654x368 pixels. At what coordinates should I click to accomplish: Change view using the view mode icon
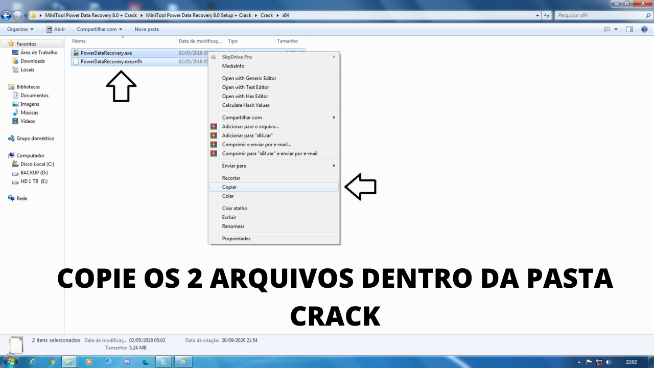(x=608, y=29)
